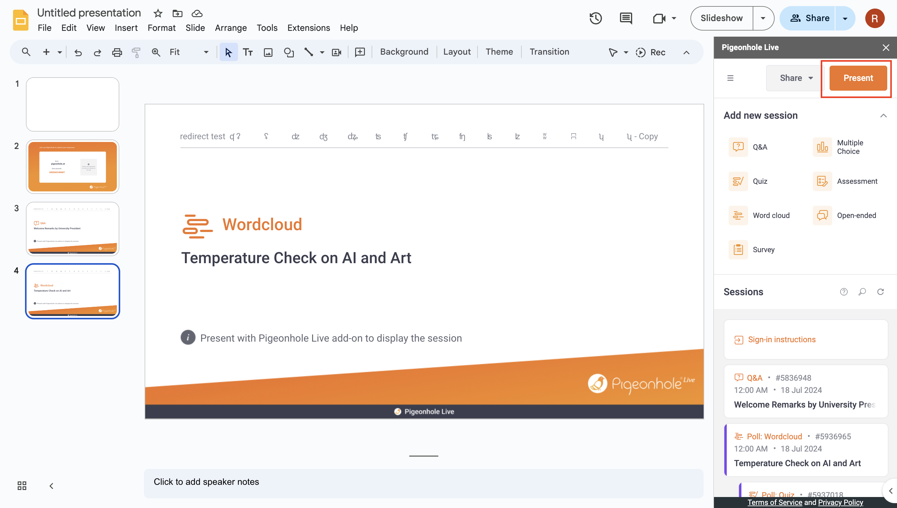Image resolution: width=897 pixels, height=508 pixels.
Task: Collapse the Add new session section
Action: pos(883,115)
